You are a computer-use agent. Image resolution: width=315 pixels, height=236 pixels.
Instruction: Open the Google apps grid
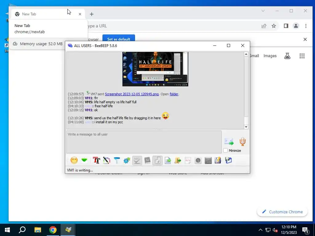click(x=302, y=56)
